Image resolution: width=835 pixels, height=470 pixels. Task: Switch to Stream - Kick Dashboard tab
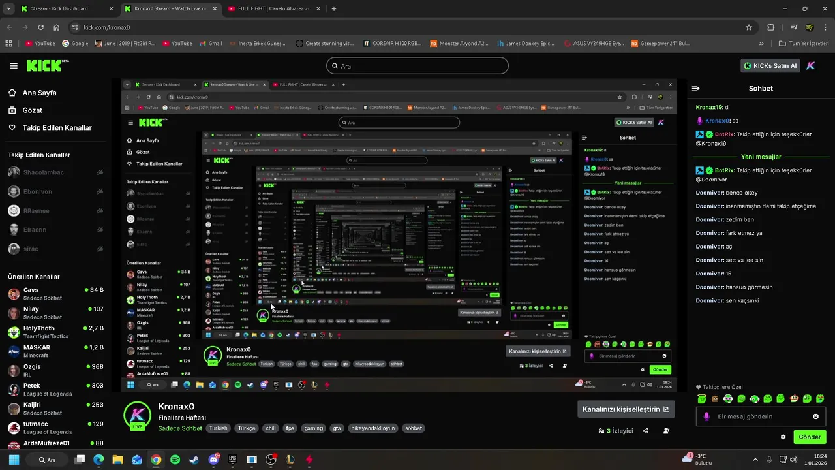tap(67, 9)
